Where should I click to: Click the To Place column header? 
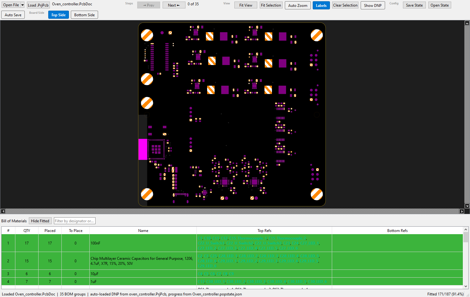point(76,230)
